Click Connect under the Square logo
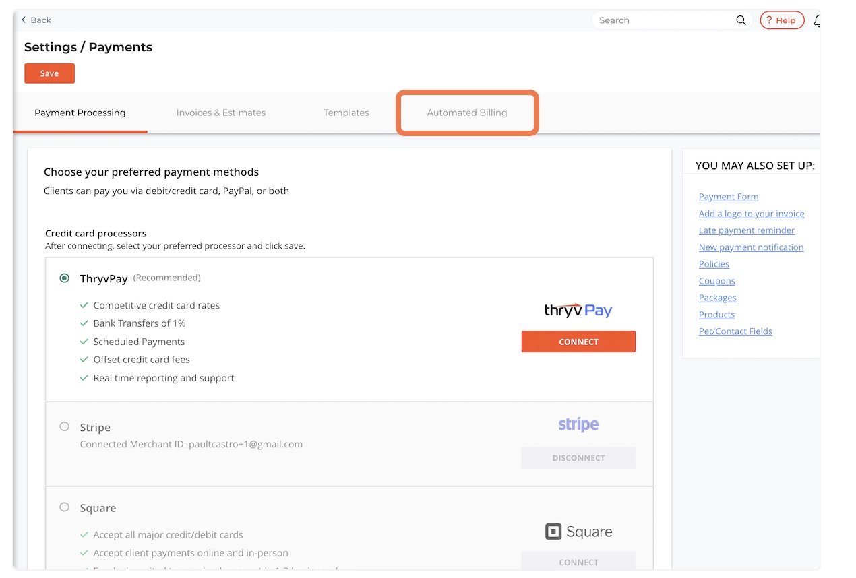 point(578,561)
